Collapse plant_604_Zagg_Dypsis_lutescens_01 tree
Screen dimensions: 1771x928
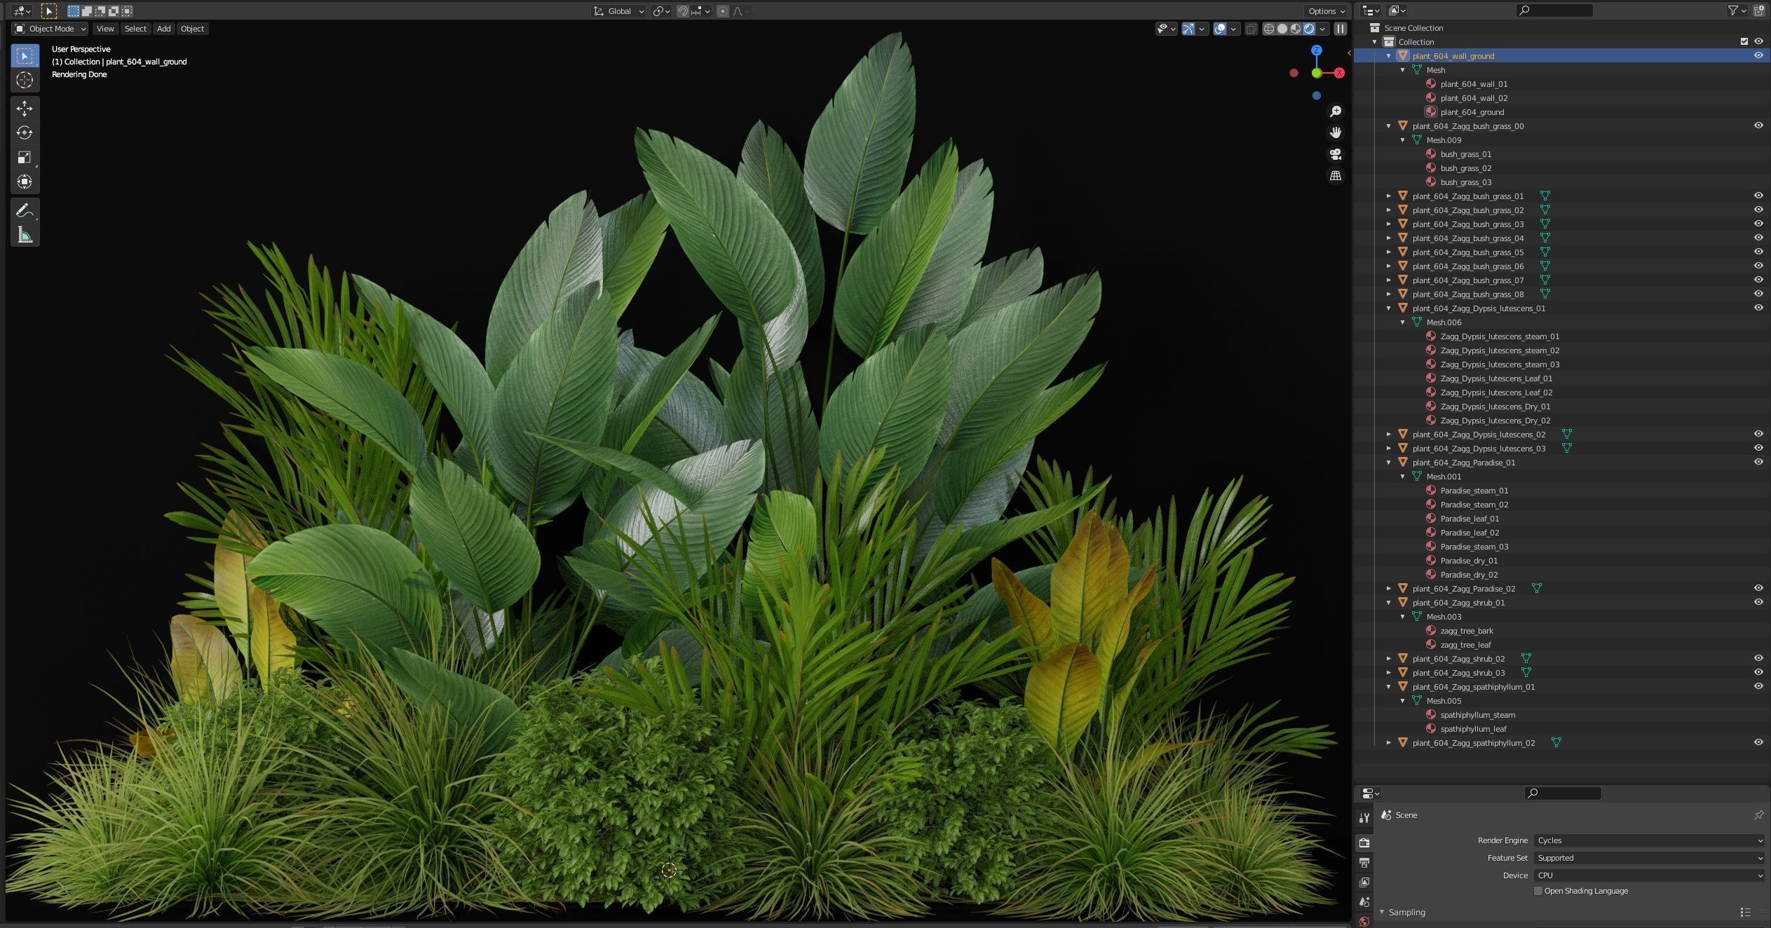coord(1389,308)
